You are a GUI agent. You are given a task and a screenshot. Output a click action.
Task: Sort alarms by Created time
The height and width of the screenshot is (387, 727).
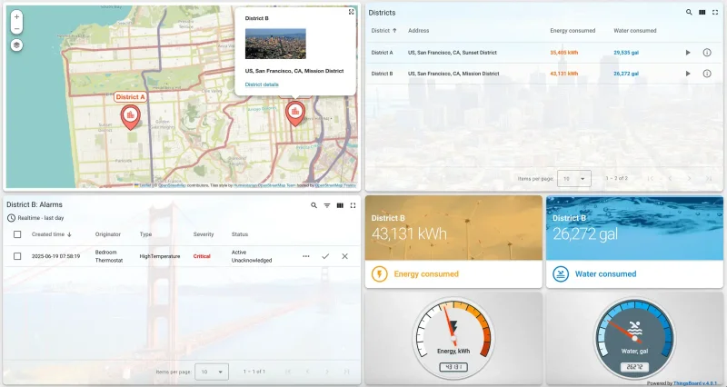pos(52,234)
